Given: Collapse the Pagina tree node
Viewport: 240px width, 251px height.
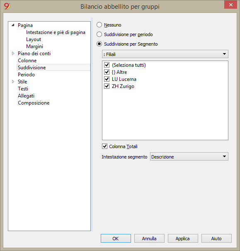Looking at the screenshot, I should (x=13, y=25).
